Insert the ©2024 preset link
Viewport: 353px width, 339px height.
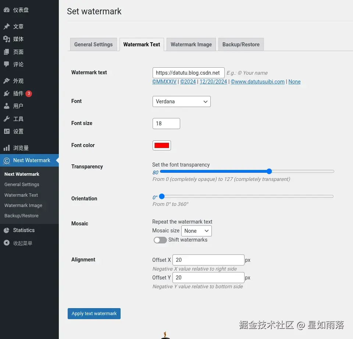(188, 82)
